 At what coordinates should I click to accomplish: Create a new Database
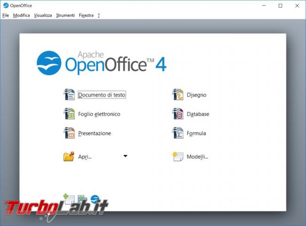[x=198, y=114]
